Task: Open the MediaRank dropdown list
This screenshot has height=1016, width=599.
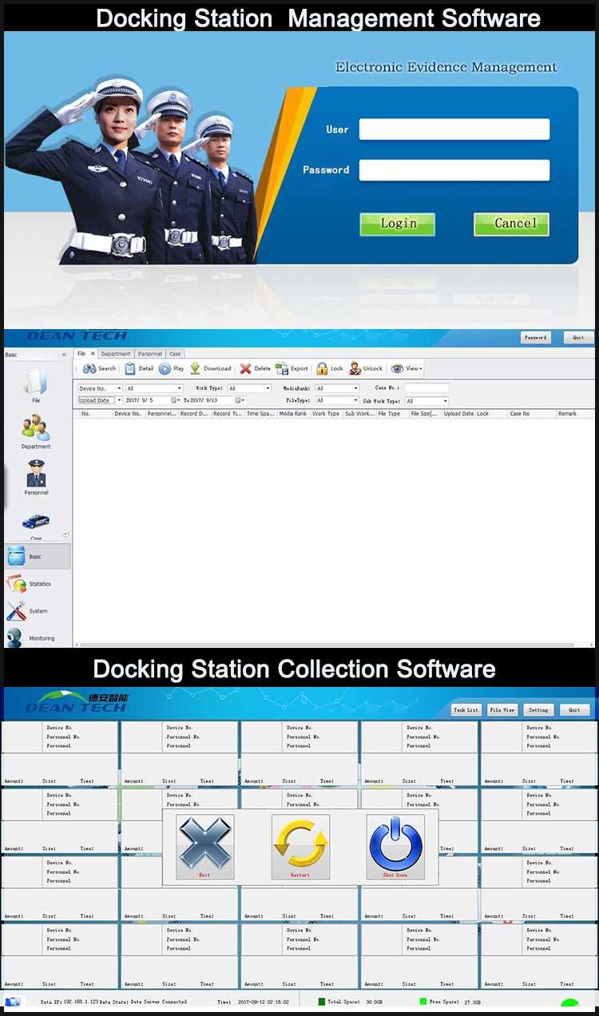Action: point(337,389)
